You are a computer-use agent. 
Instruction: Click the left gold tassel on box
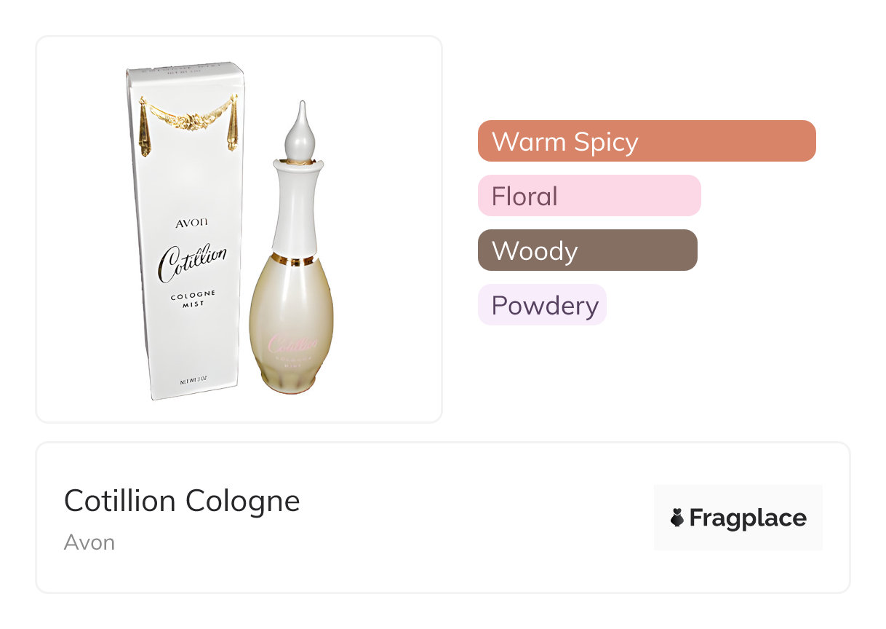click(144, 127)
